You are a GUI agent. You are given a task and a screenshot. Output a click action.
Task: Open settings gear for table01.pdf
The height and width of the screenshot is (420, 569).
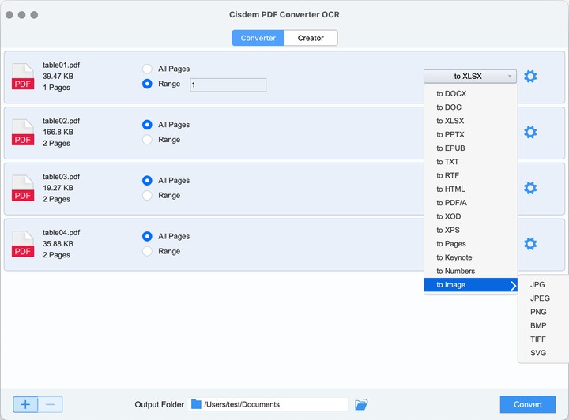530,76
